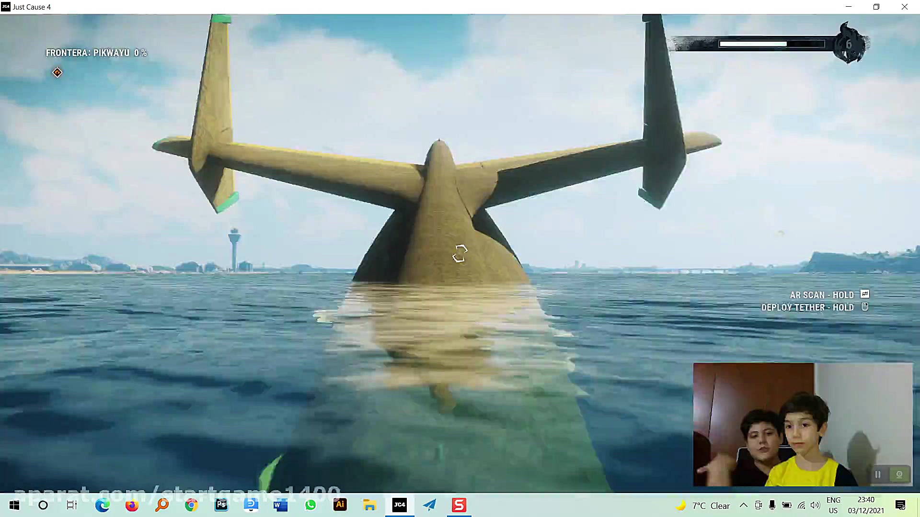Open WhatsApp from the taskbar
This screenshot has height=517, width=920.
(310, 505)
